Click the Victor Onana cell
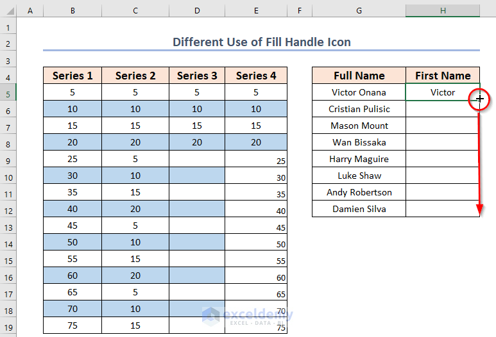 point(359,92)
